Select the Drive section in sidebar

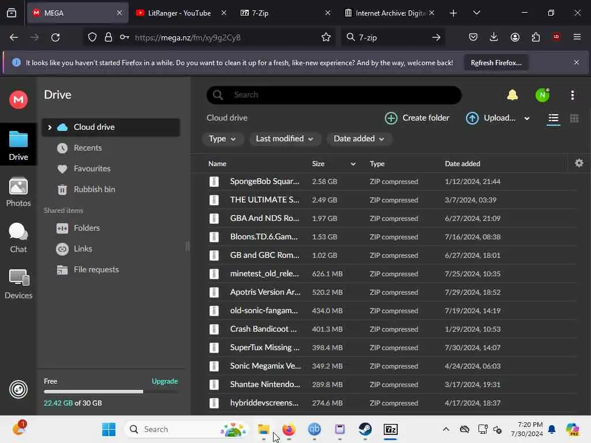[18, 145]
